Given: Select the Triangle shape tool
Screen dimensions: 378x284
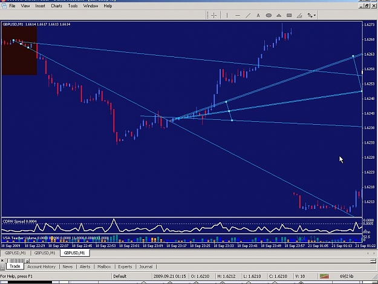Looking at the screenshot, I should [x=279, y=16].
